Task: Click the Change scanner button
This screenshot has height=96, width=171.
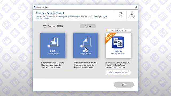Action: click(88, 26)
